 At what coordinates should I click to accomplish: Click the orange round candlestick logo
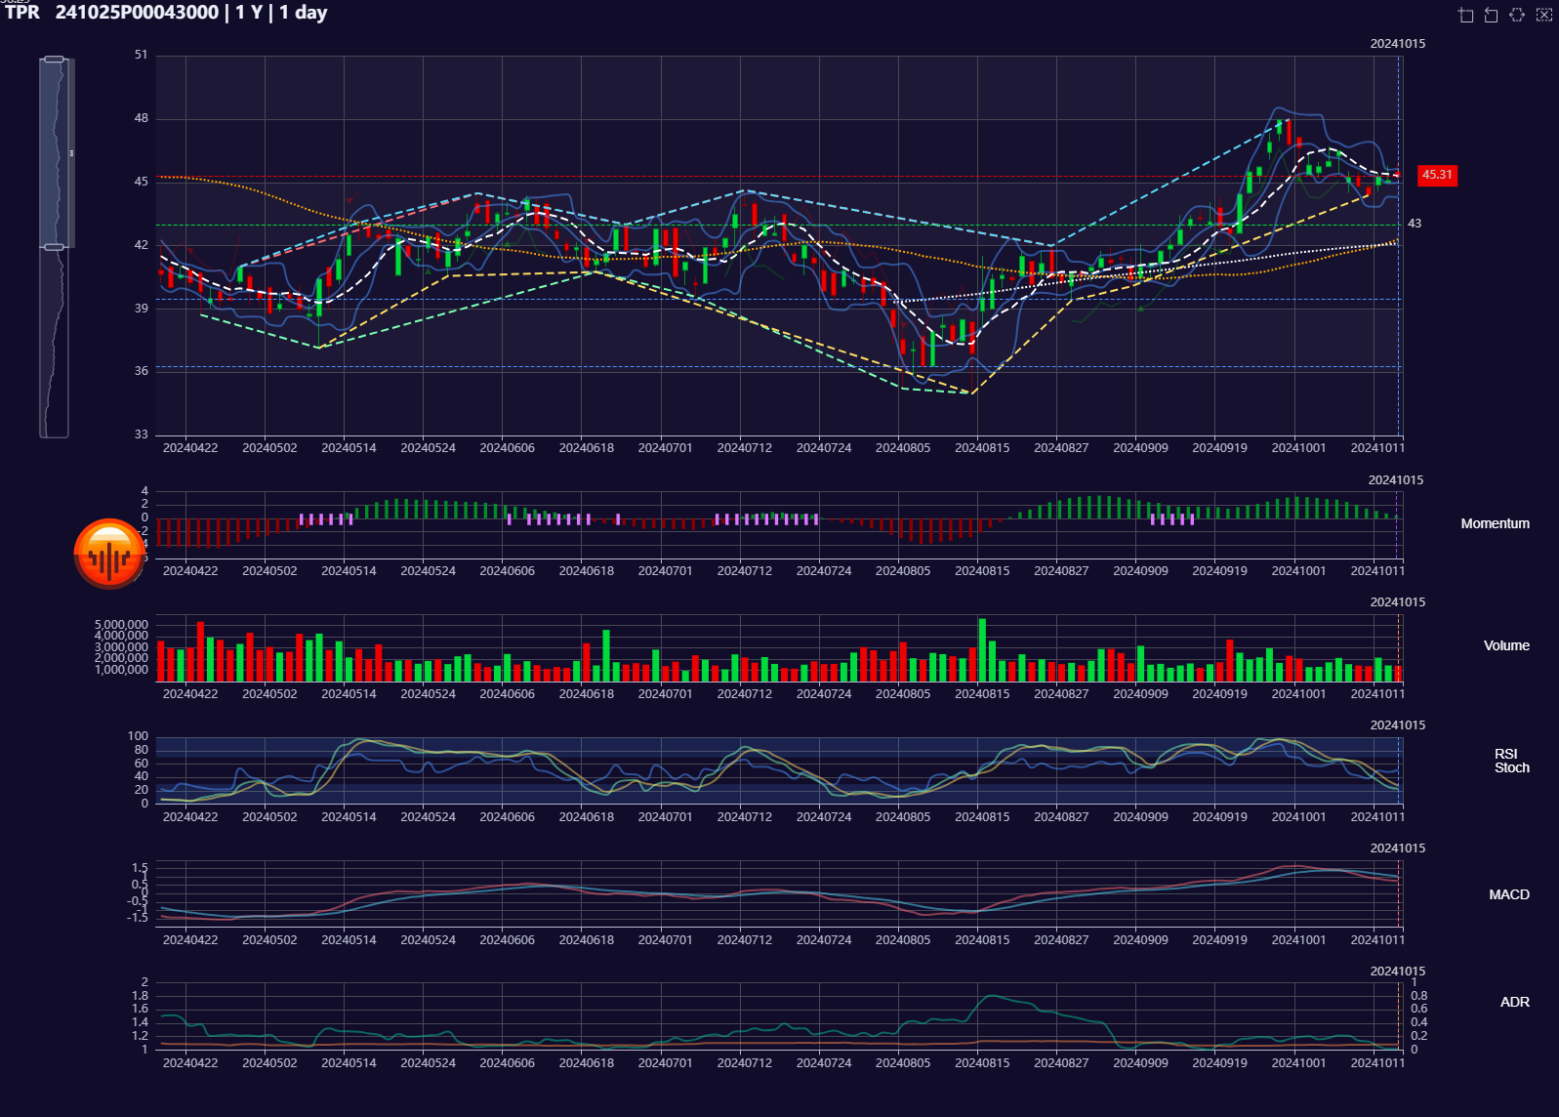(109, 554)
